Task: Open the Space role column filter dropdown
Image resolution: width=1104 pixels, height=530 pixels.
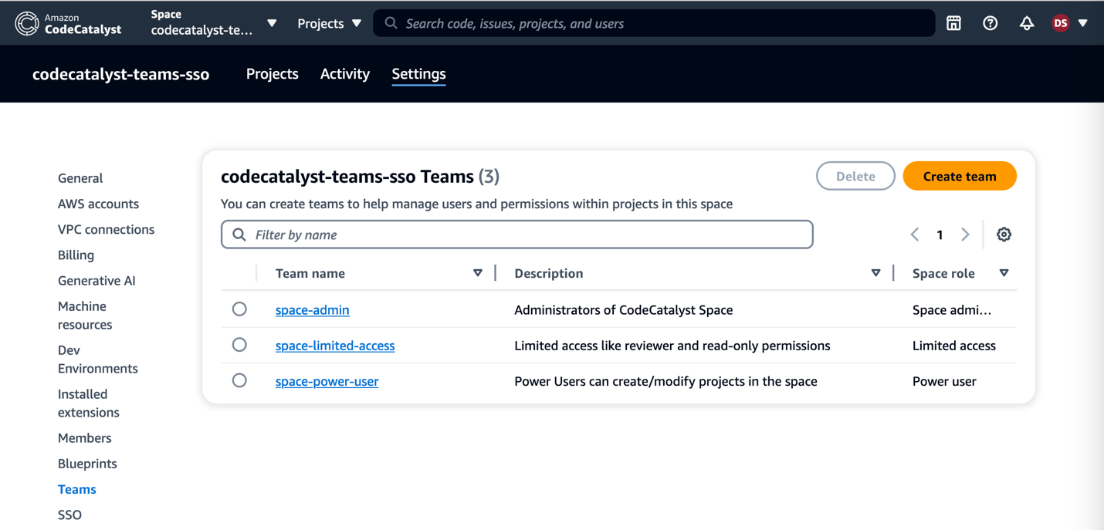Action: (x=1004, y=273)
